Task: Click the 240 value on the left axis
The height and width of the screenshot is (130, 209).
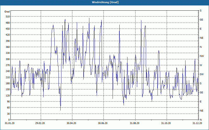Action: (8, 71)
